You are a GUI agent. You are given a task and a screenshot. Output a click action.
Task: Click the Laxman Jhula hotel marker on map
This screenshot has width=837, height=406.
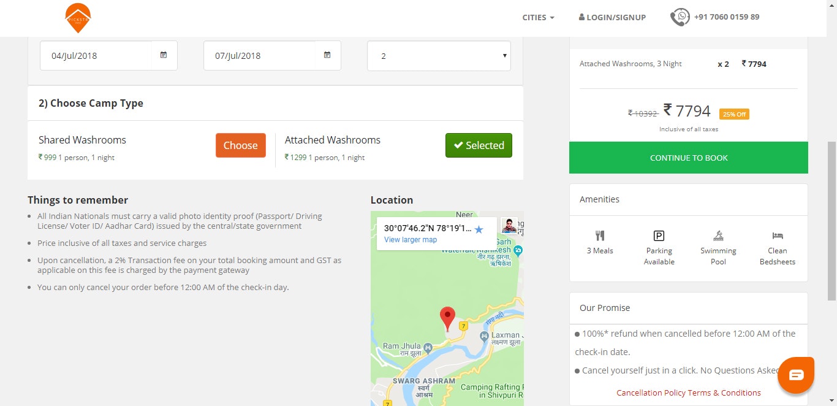click(x=485, y=335)
